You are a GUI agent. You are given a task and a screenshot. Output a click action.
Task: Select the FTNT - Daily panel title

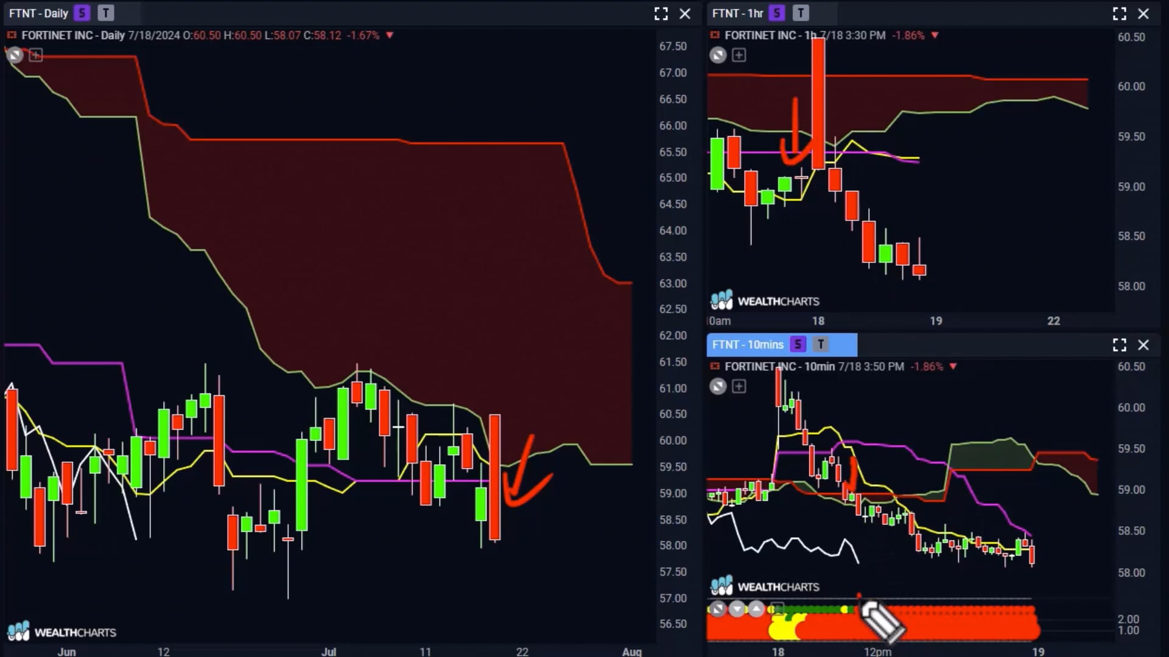[38, 13]
